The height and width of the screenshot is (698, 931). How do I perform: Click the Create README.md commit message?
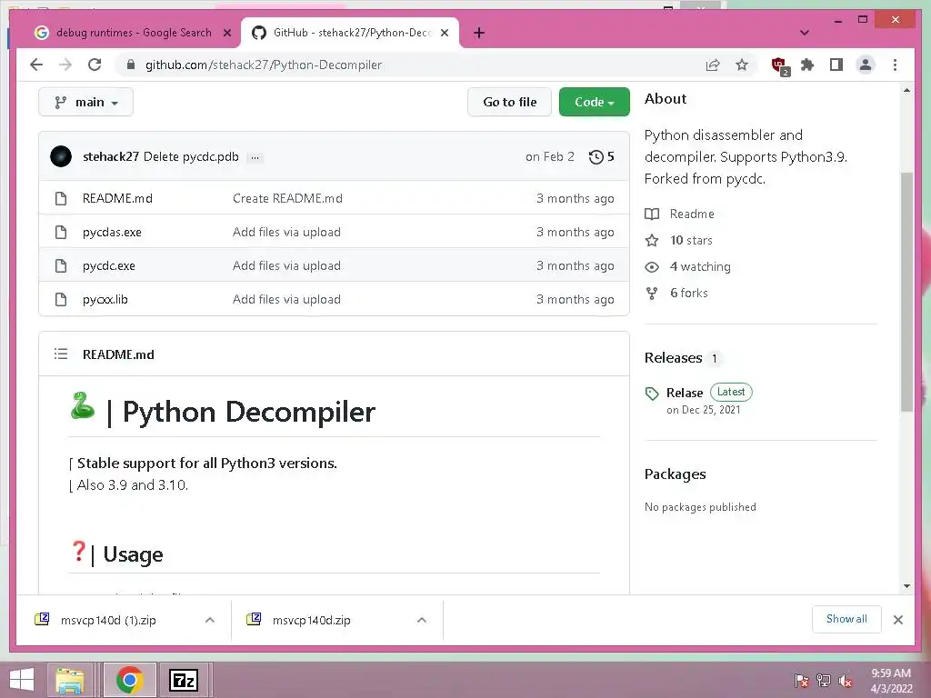(x=287, y=198)
